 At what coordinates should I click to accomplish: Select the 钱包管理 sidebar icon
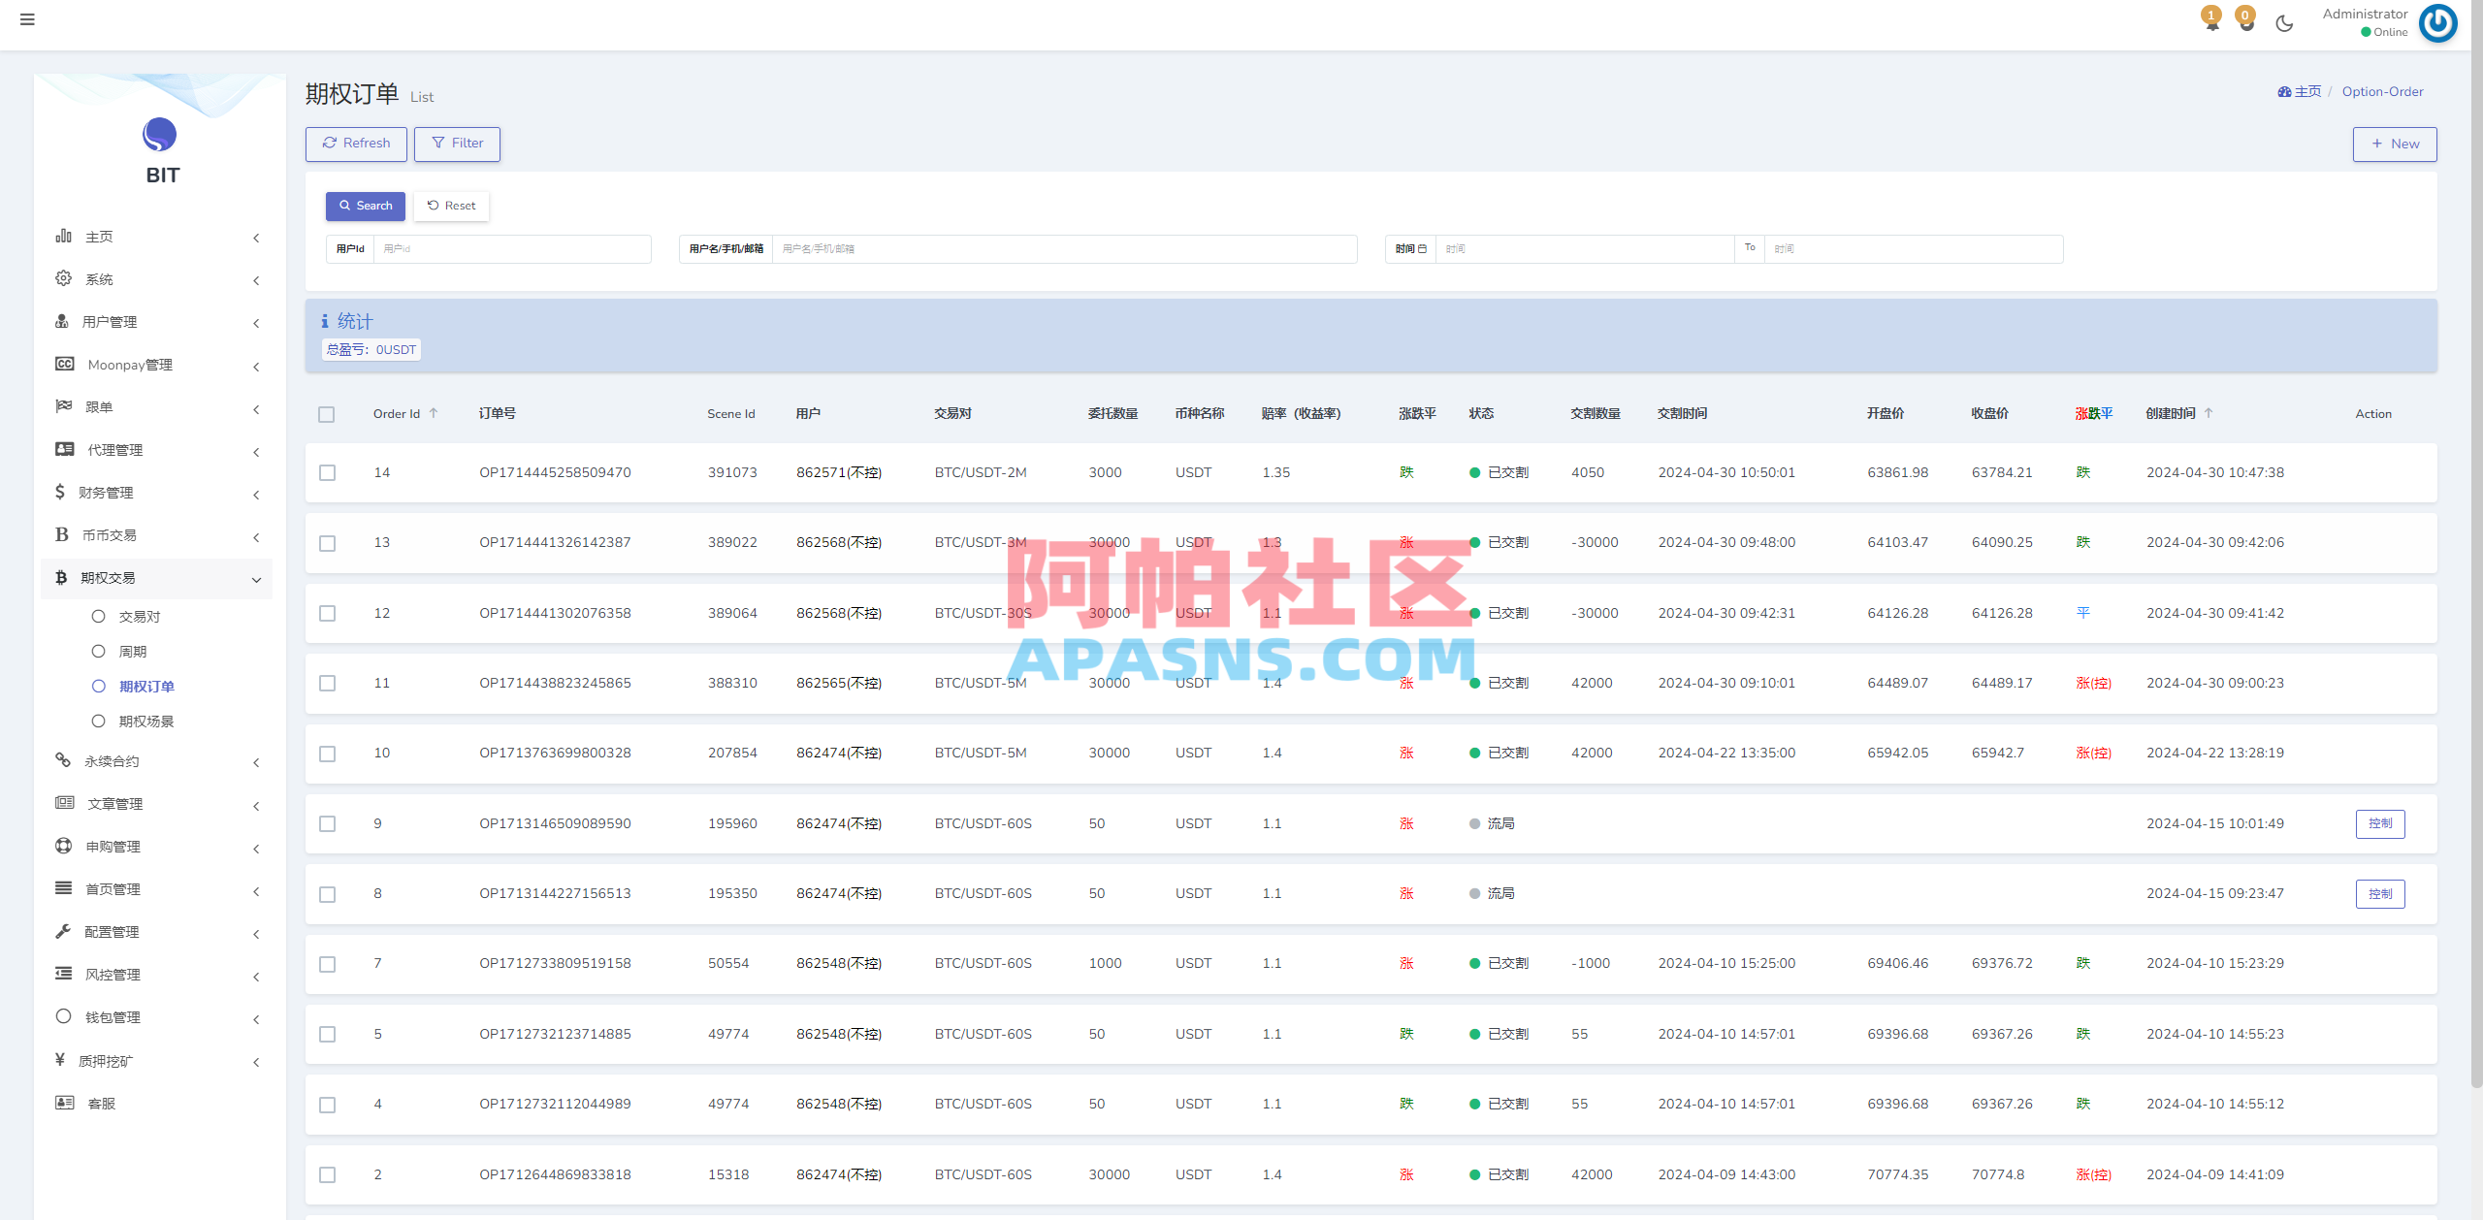point(63,1017)
